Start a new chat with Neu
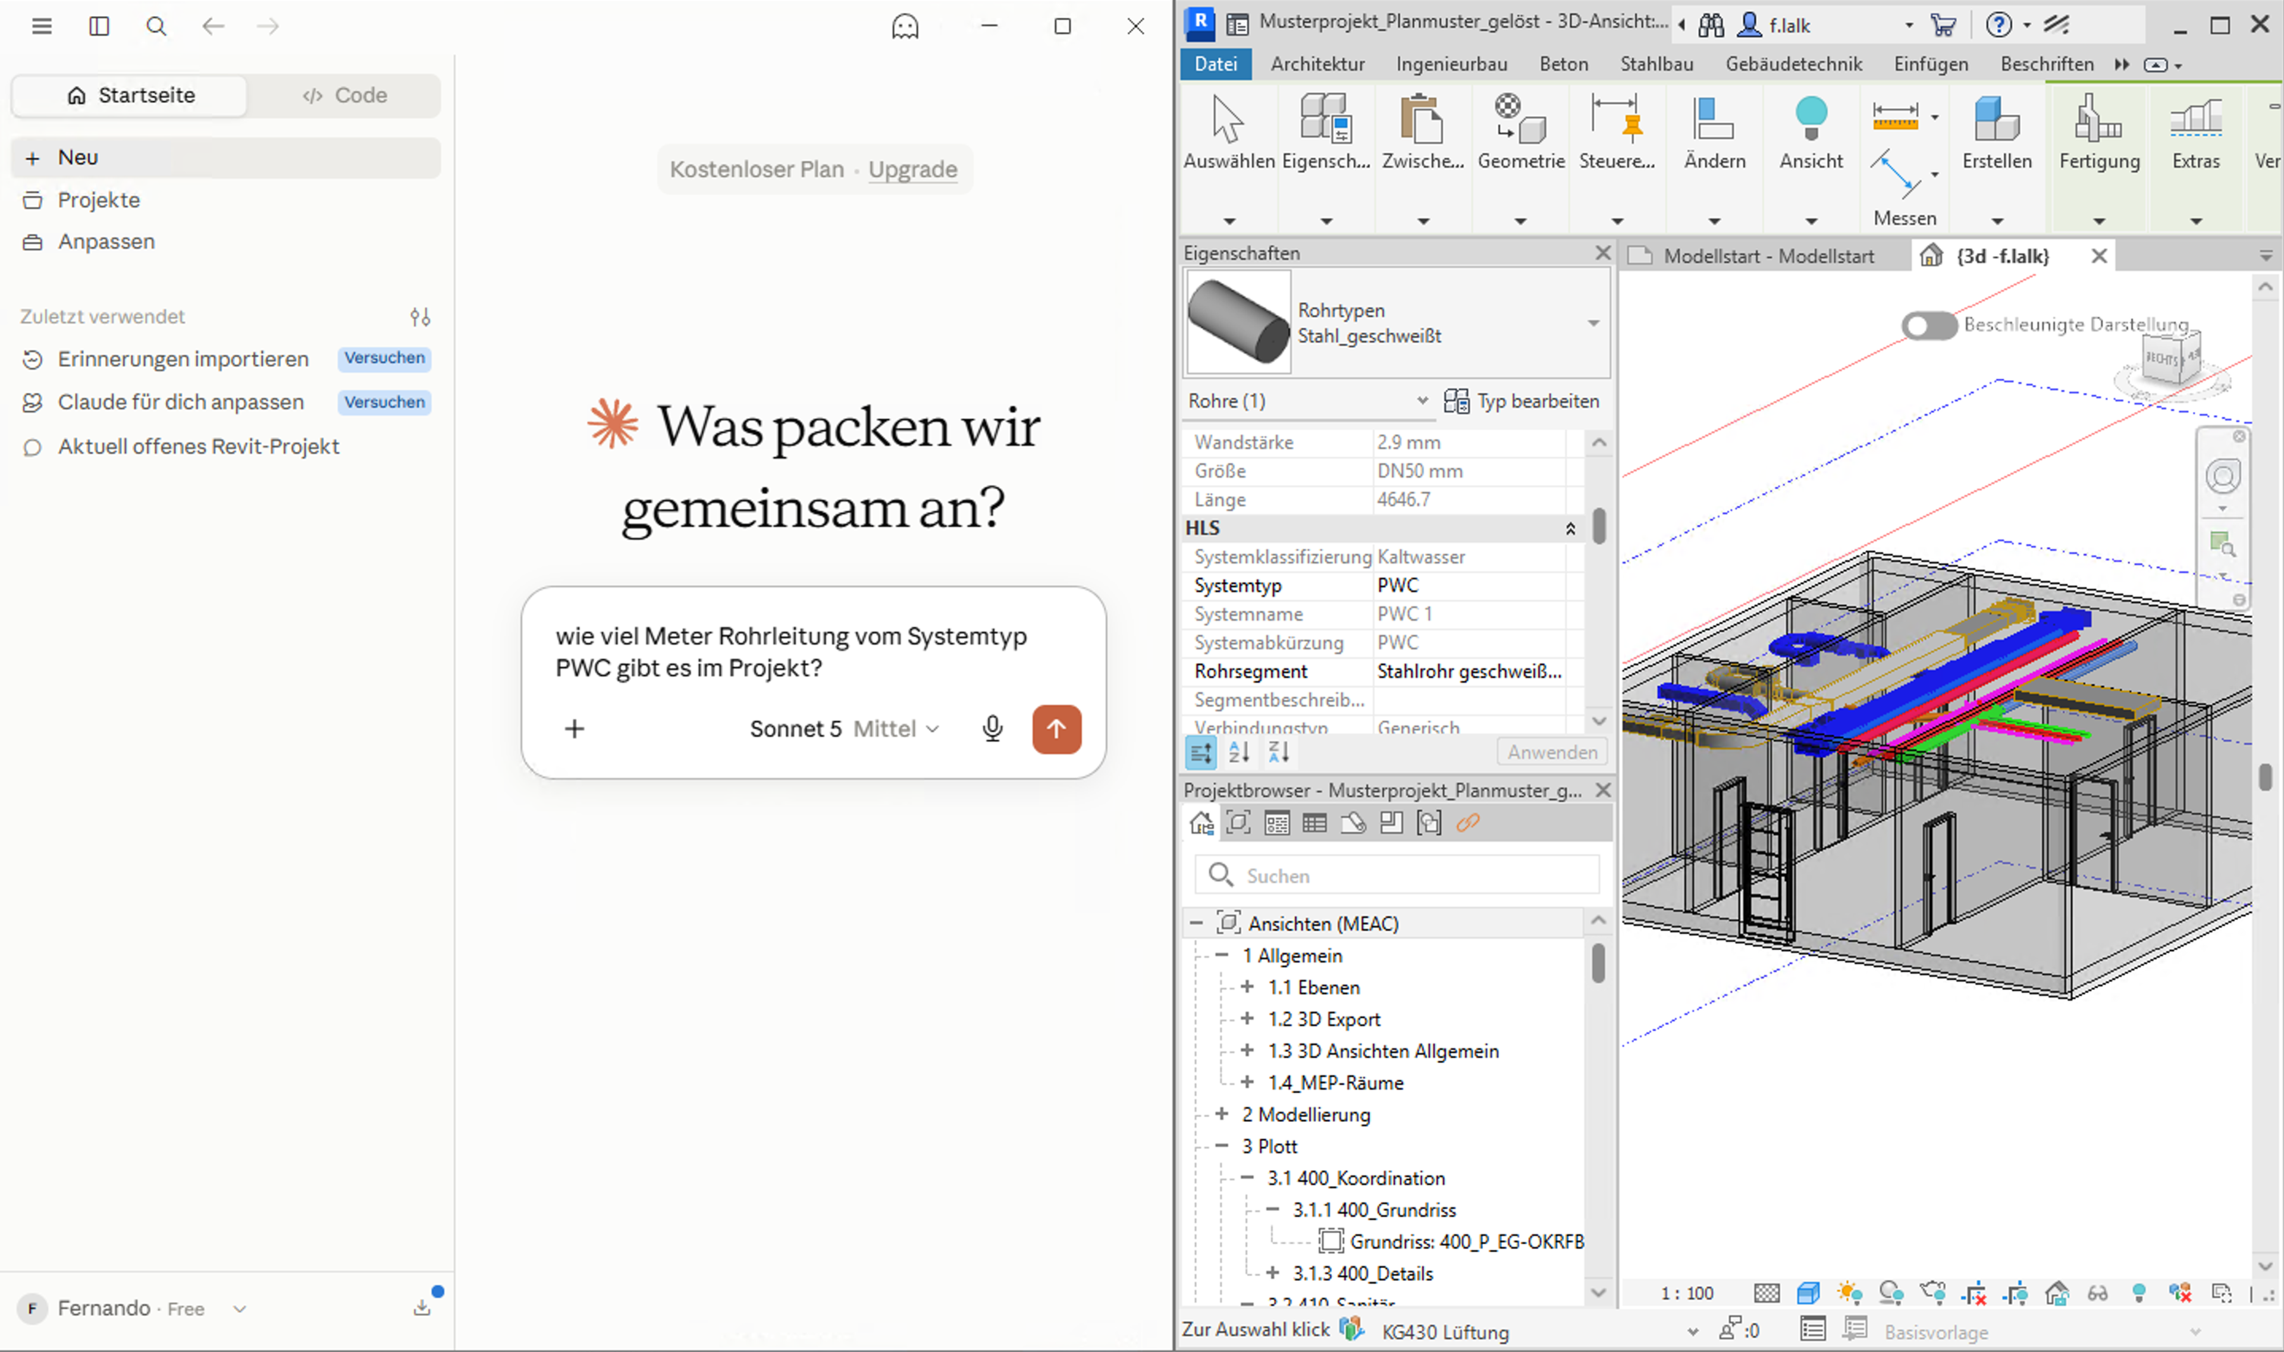 (226, 158)
